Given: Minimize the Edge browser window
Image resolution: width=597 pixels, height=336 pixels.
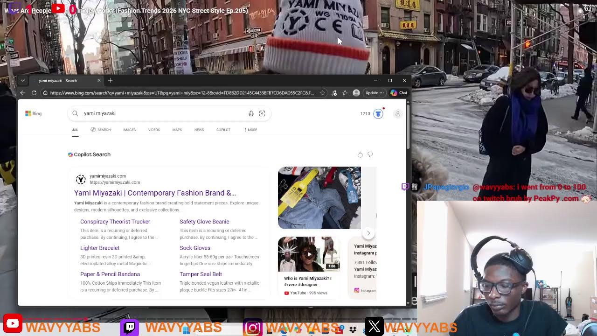Looking at the screenshot, I should (375, 81).
